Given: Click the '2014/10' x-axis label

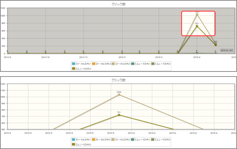Looking at the screenshot, I should pyautogui.click(x=45, y=57).
